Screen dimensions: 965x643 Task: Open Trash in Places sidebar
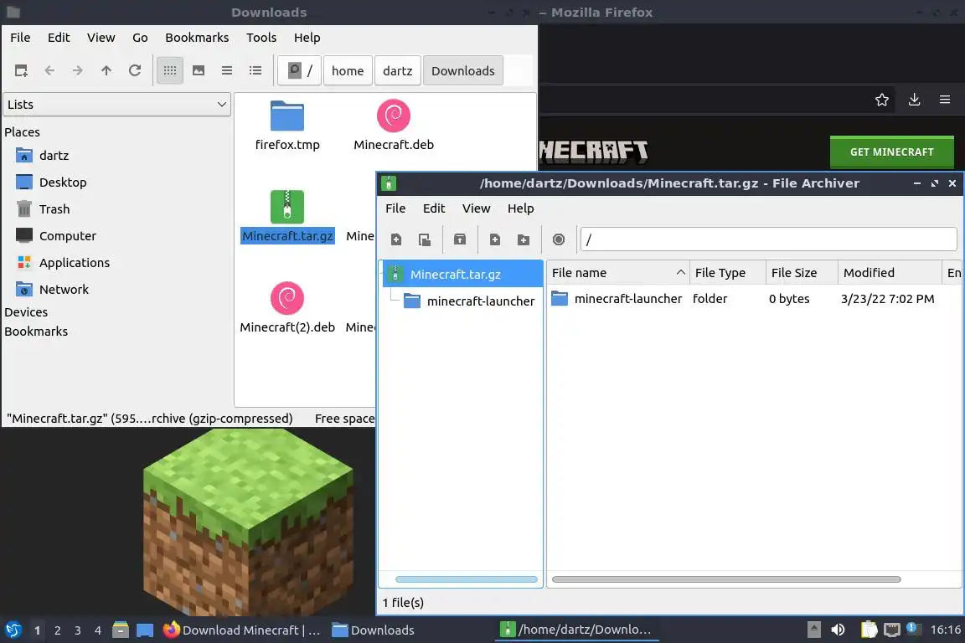[x=54, y=209]
